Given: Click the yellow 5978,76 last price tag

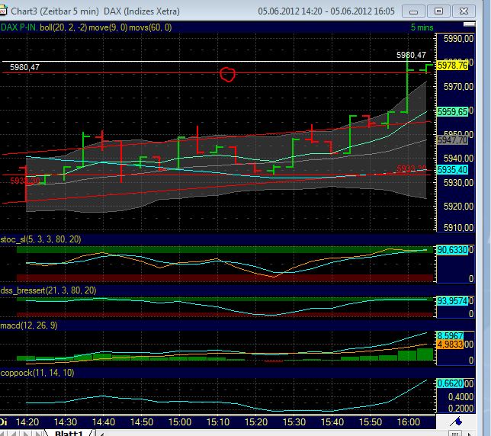Looking at the screenshot, I should (x=452, y=66).
